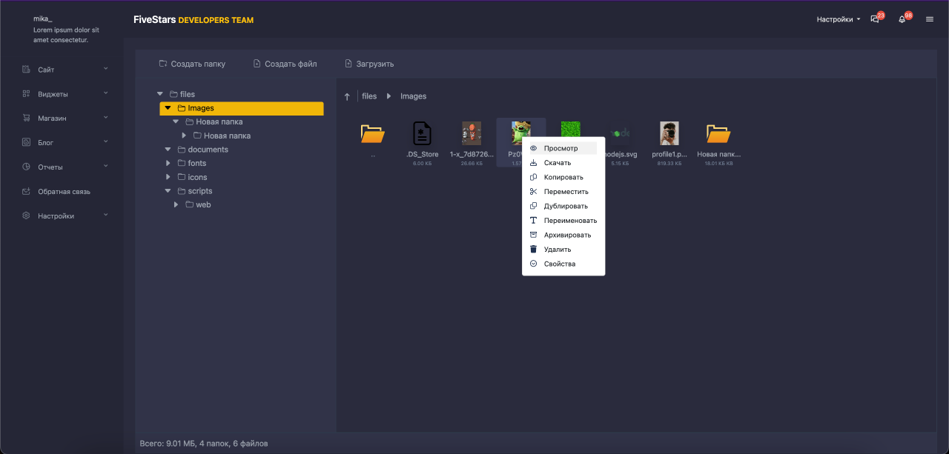The width and height of the screenshot is (949, 454).
Task: Click the chat messages icon with badge
Action: tap(876, 19)
